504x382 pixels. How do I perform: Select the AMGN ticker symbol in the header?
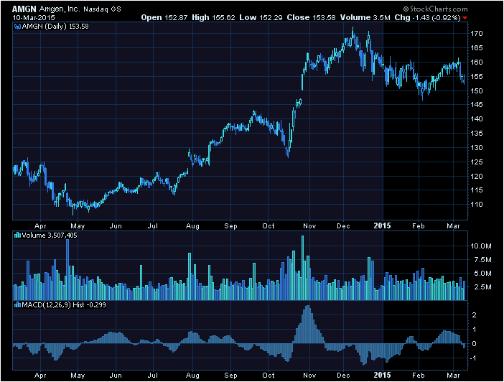[x=24, y=9]
